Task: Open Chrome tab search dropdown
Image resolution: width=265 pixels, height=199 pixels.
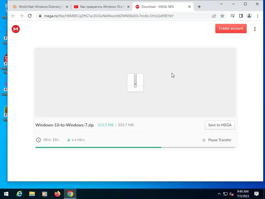Action: click(x=222, y=4)
